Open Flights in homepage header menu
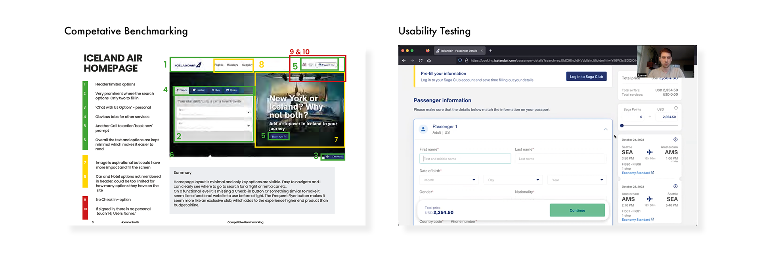This screenshot has height=271, width=761. [219, 65]
